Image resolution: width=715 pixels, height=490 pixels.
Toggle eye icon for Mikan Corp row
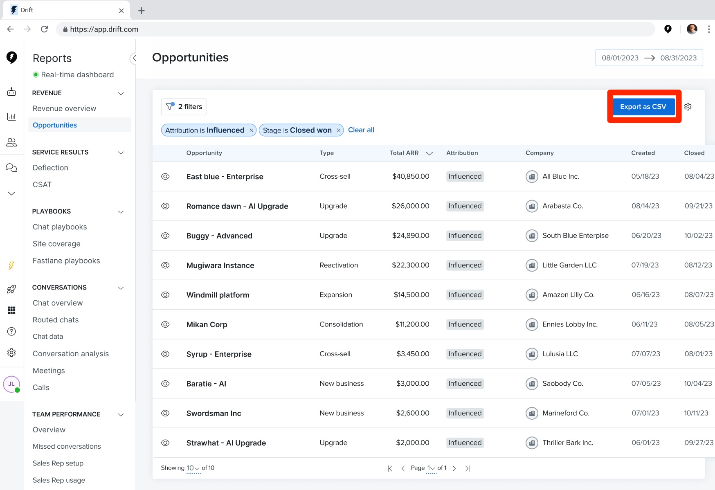165,324
